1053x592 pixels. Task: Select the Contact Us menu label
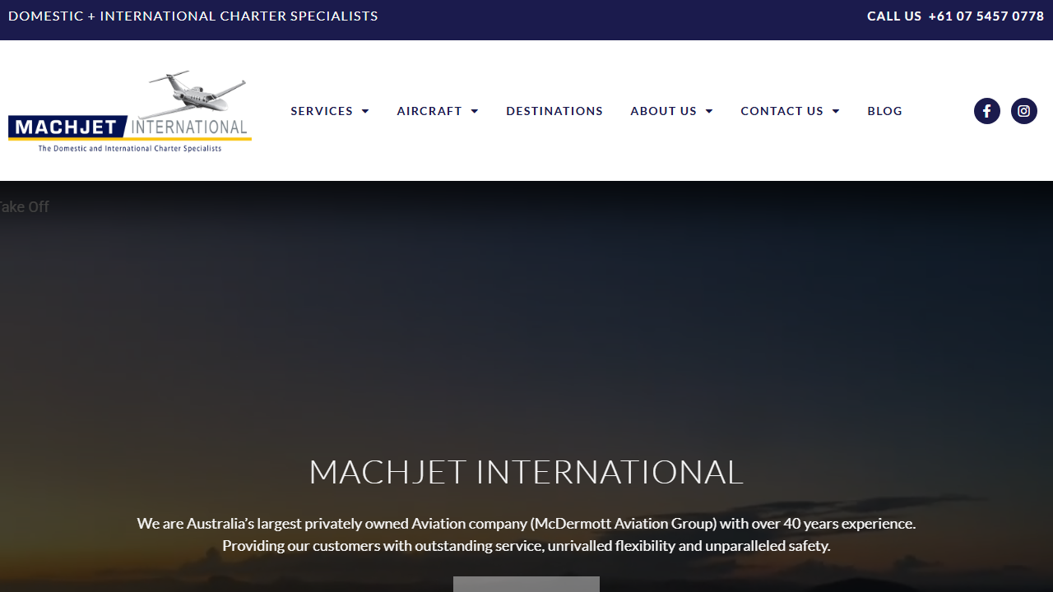click(x=782, y=111)
